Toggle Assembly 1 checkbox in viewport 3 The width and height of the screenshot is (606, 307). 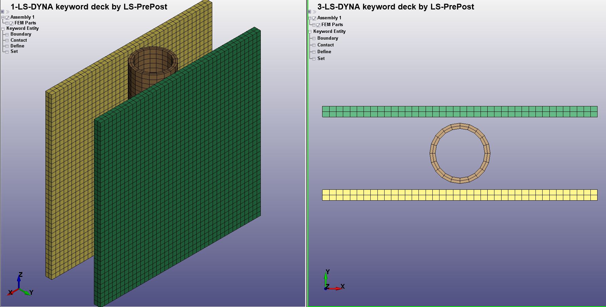point(314,18)
